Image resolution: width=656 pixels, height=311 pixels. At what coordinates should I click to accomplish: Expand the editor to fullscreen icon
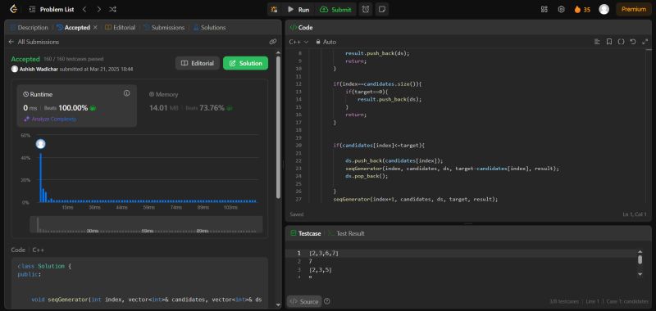(x=645, y=42)
